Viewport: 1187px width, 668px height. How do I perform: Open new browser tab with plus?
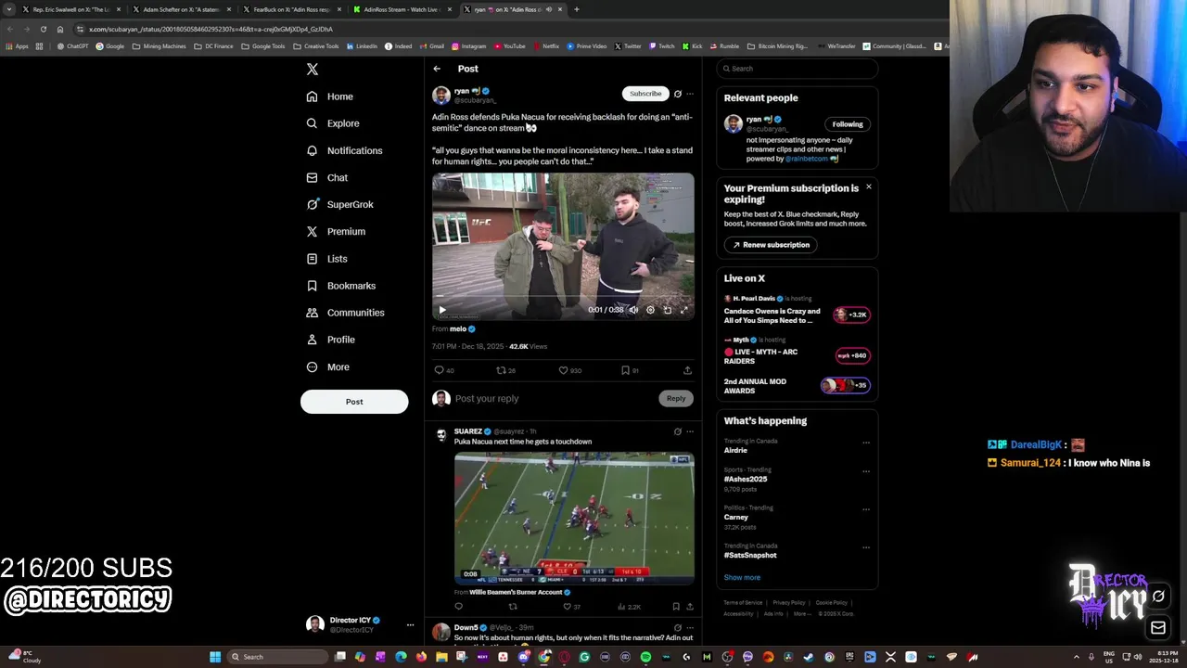coord(577,9)
